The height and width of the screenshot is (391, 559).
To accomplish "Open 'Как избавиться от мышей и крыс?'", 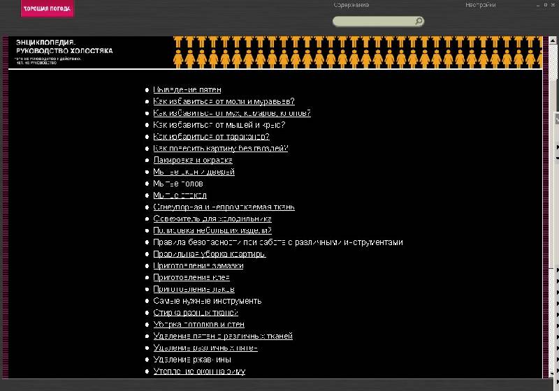I will [219, 125].
